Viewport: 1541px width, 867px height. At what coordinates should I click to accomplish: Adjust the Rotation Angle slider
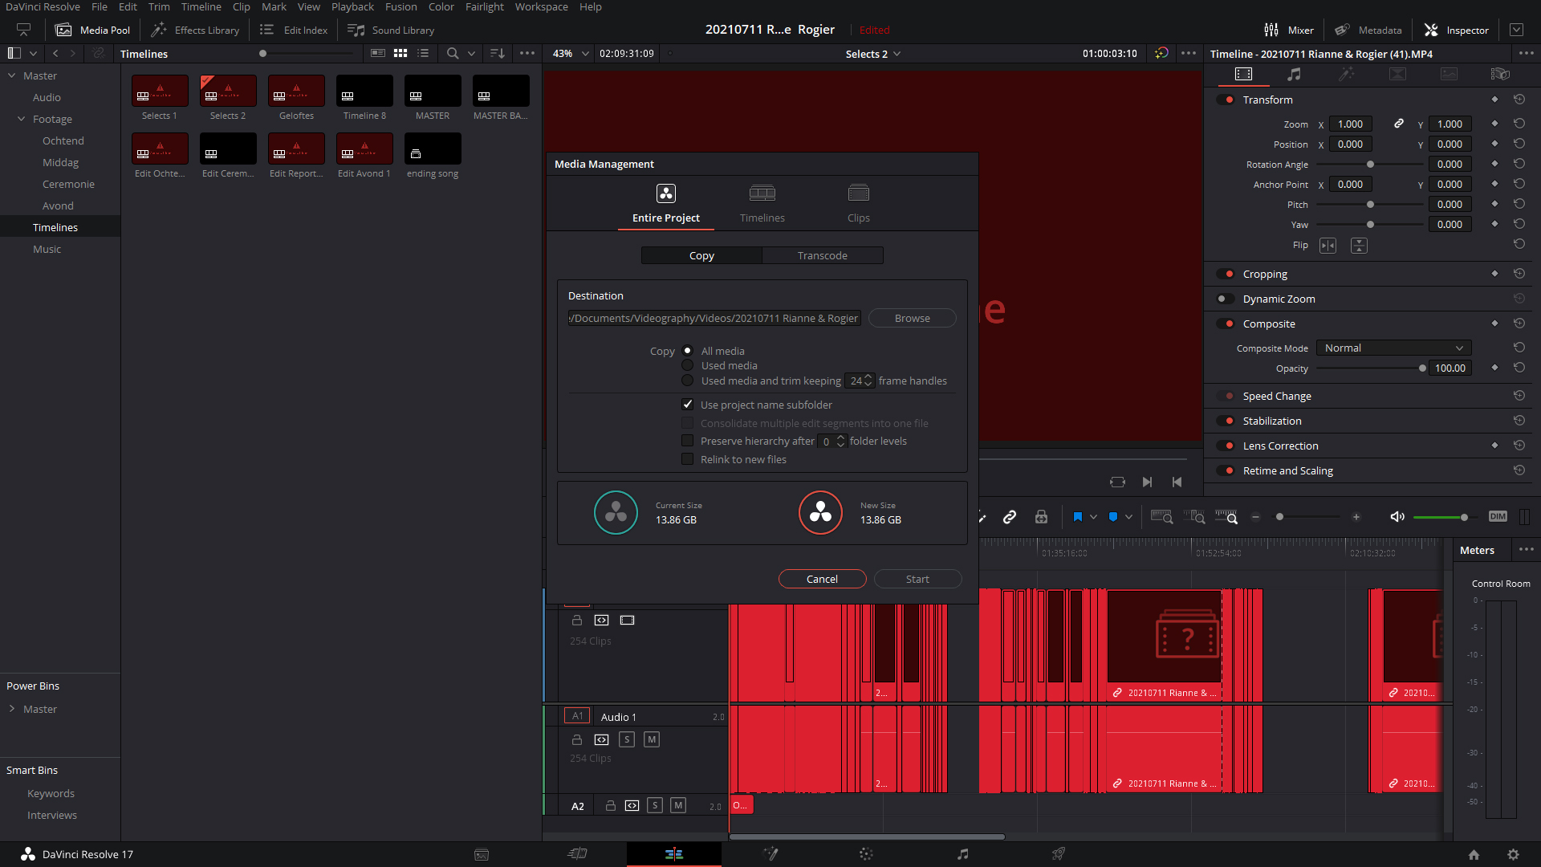tap(1370, 165)
